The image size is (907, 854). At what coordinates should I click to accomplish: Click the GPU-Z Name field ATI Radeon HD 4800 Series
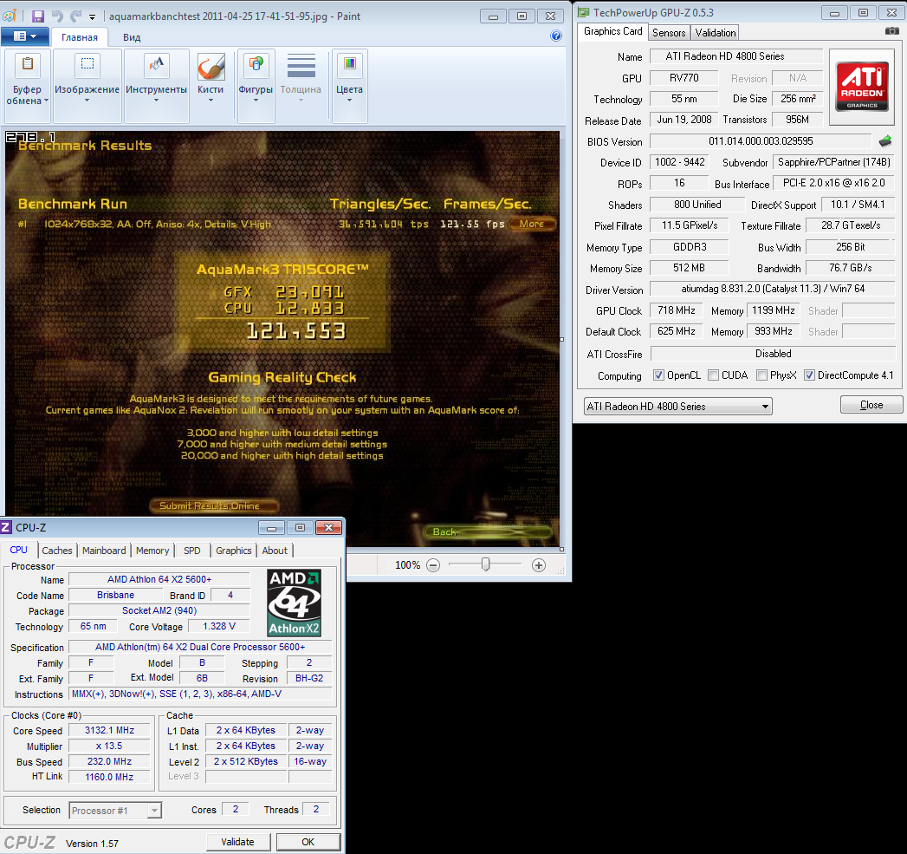tap(735, 56)
